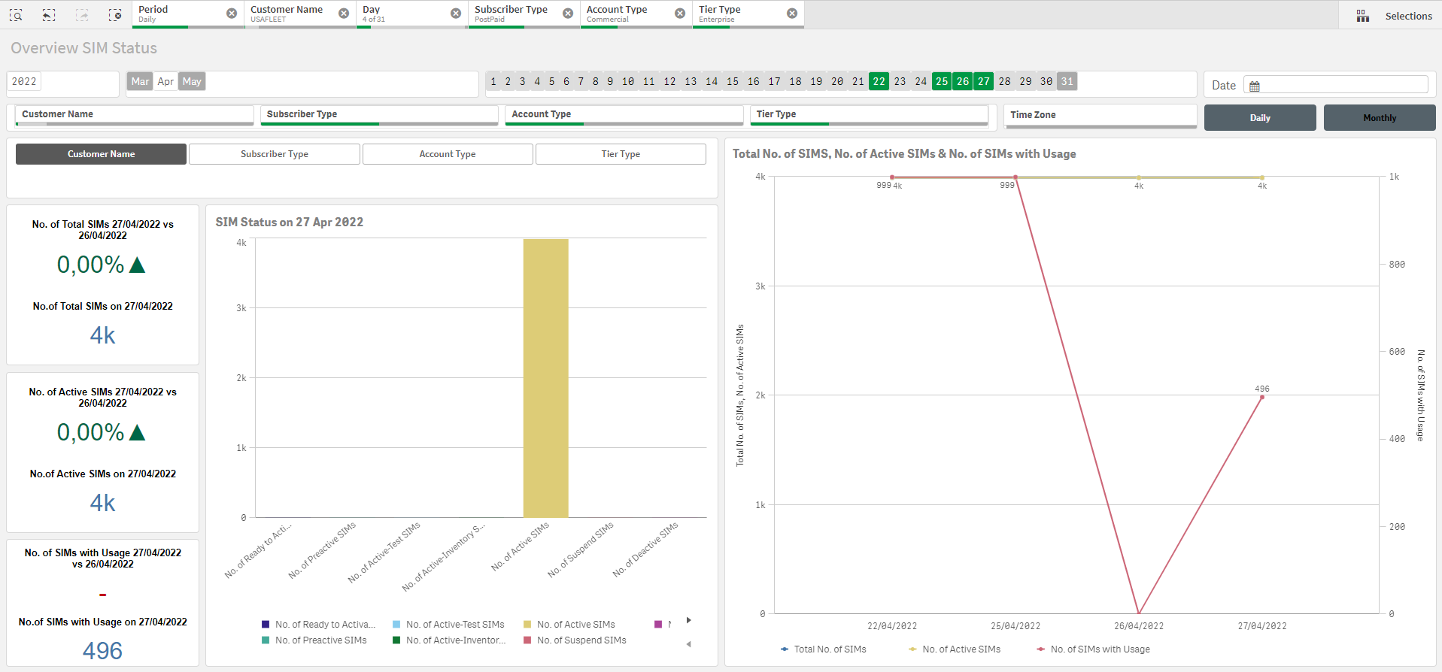
Task: Click the Daily period button
Action: (x=1260, y=118)
